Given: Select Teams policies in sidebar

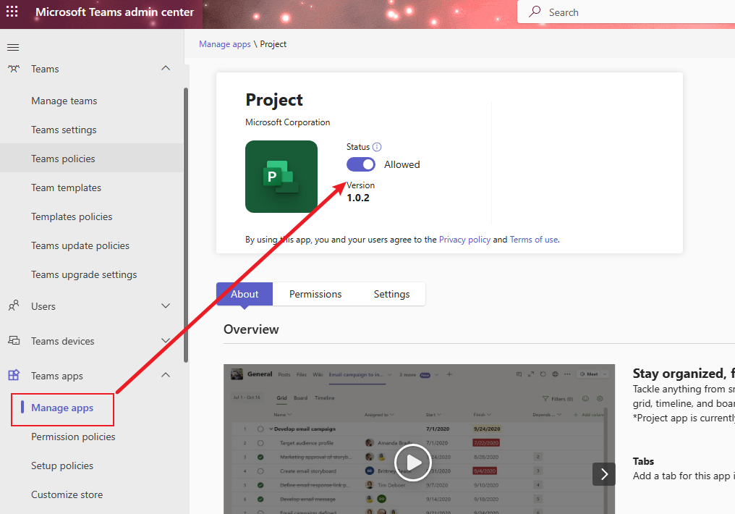Looking at the screenshot, I should 91,159.
